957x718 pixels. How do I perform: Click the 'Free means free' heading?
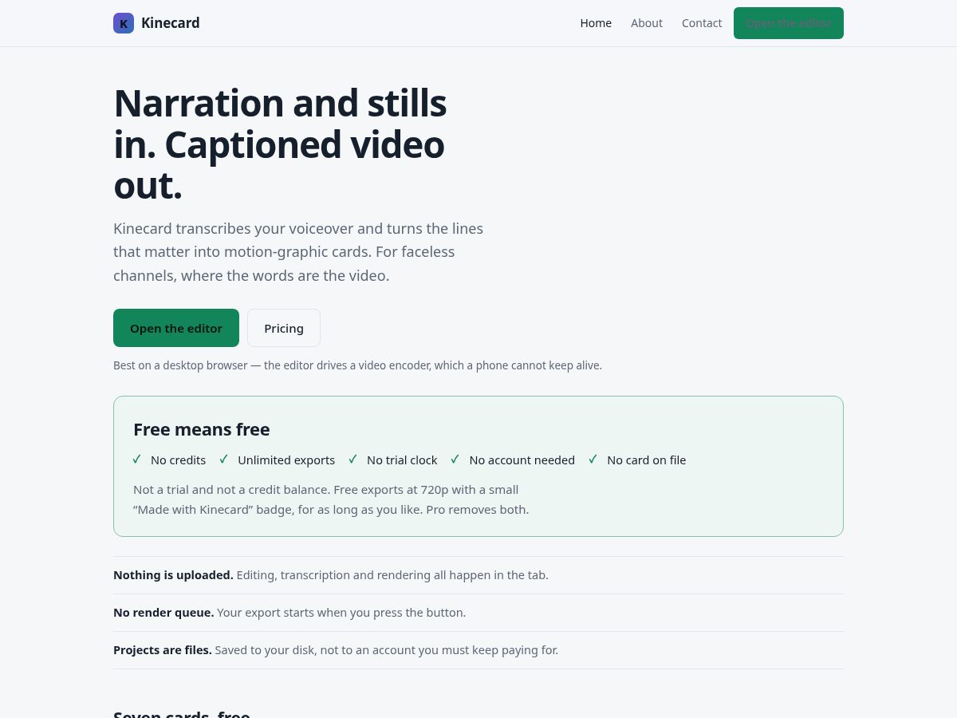click(x=202, y=429)
